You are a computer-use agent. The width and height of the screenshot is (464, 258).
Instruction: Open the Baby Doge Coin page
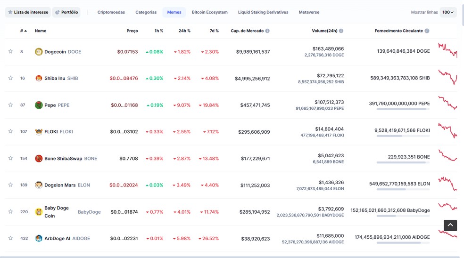point(73,212)
